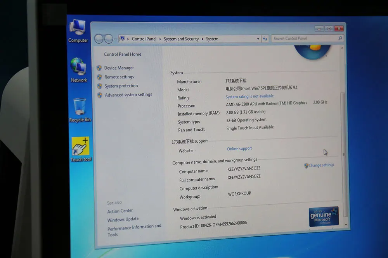Image resolution: width=388 pixels, height=258 pixels.
Task: Open the Network desktop icon
Action: point(78,70)
